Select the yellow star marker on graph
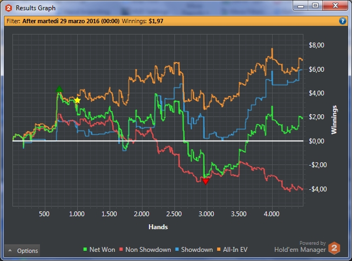 click(x=77, y=100)
